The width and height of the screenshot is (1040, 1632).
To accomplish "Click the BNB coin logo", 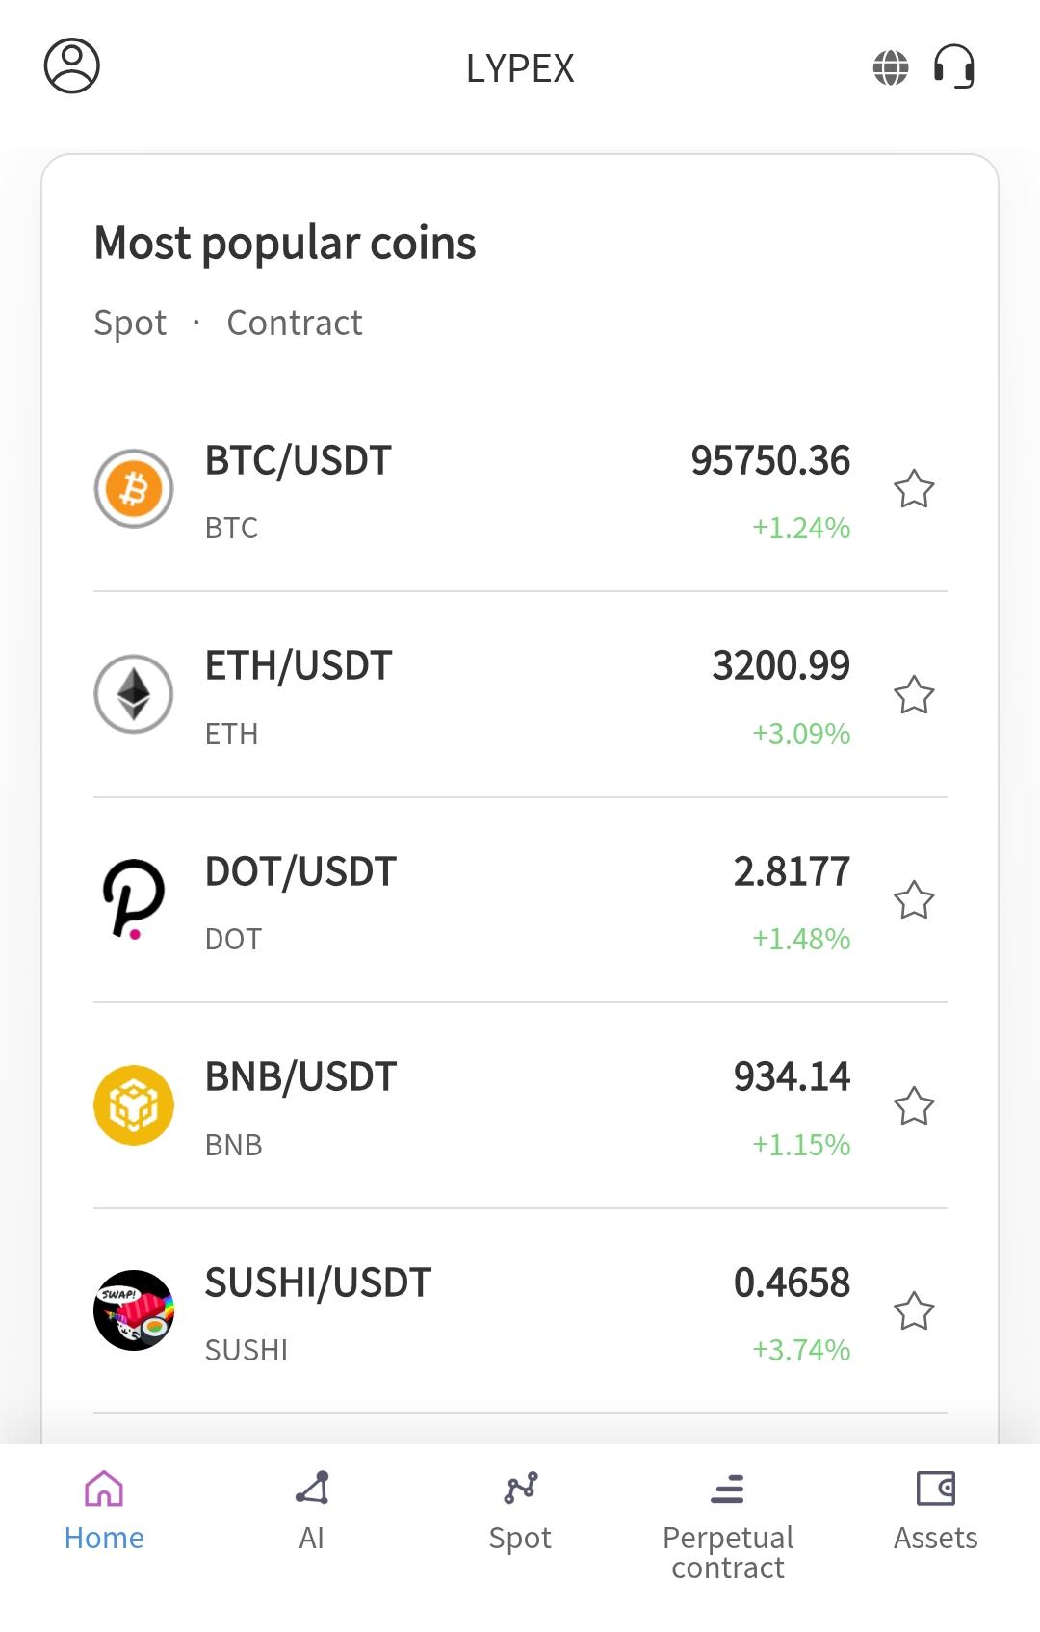I will (x=134, y=1105).
